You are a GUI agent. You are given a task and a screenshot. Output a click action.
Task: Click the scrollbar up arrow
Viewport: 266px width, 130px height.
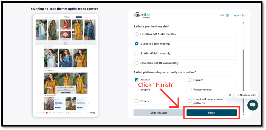click(243, 23)
